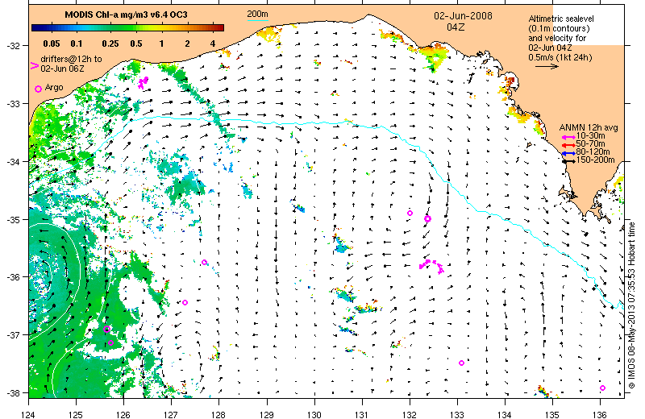Click the black 150-200m legend arrow
The width and height of the screenshot is (645, 419).
tap(568, 161)
